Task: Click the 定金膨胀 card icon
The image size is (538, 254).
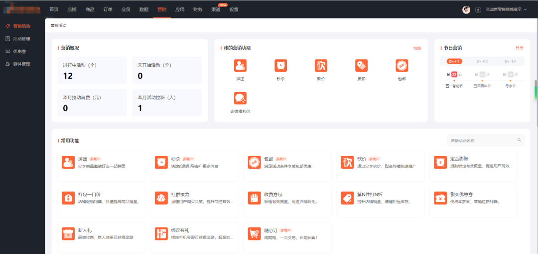Action: point(440,162)
